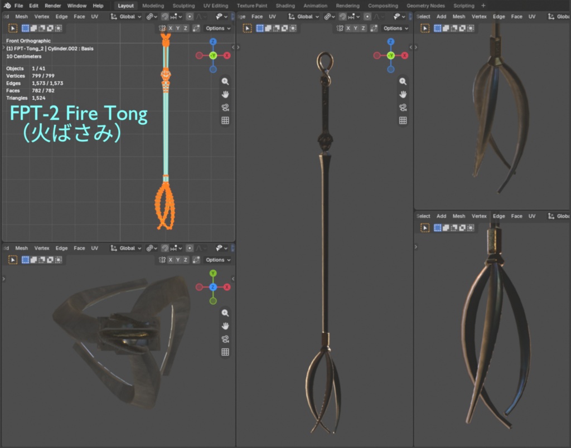The image size is (571, 448).
Task: Click pan hand icon in middle viewport
Action: pyautogui.click(x=403, y=94)
